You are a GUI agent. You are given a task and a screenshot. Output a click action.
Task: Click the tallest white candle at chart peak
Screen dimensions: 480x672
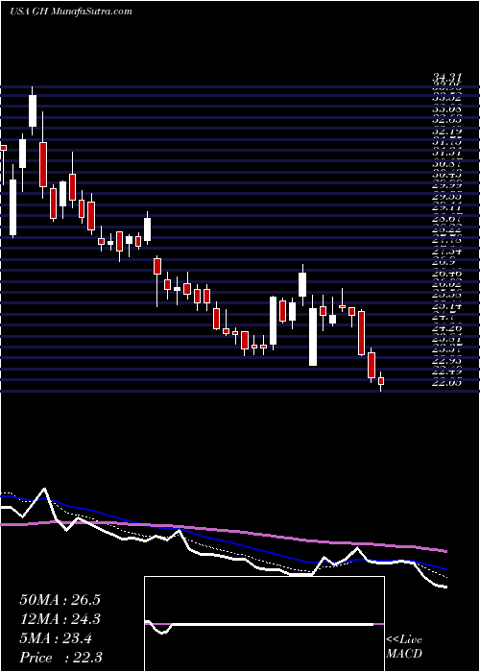(33, 110)
